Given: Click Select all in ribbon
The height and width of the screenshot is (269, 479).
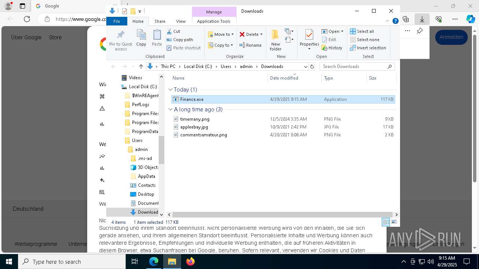Looking at the screenshot, I should (362, 31).
